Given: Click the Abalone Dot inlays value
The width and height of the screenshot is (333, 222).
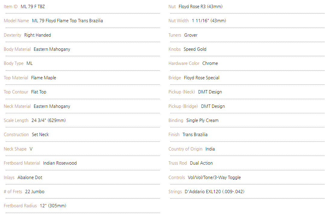Looking at the screenshot, I should [30, 178].
